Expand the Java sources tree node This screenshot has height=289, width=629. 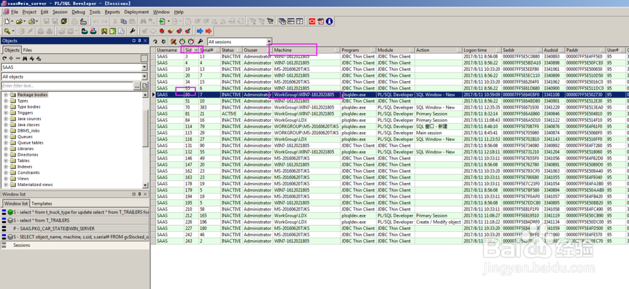6,119
